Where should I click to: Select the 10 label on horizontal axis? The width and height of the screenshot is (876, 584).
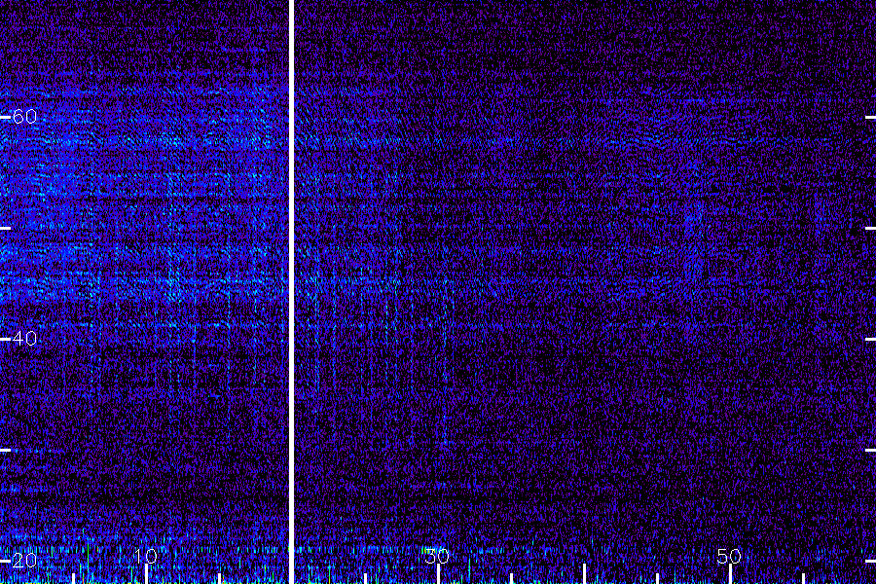coord(145,556)
